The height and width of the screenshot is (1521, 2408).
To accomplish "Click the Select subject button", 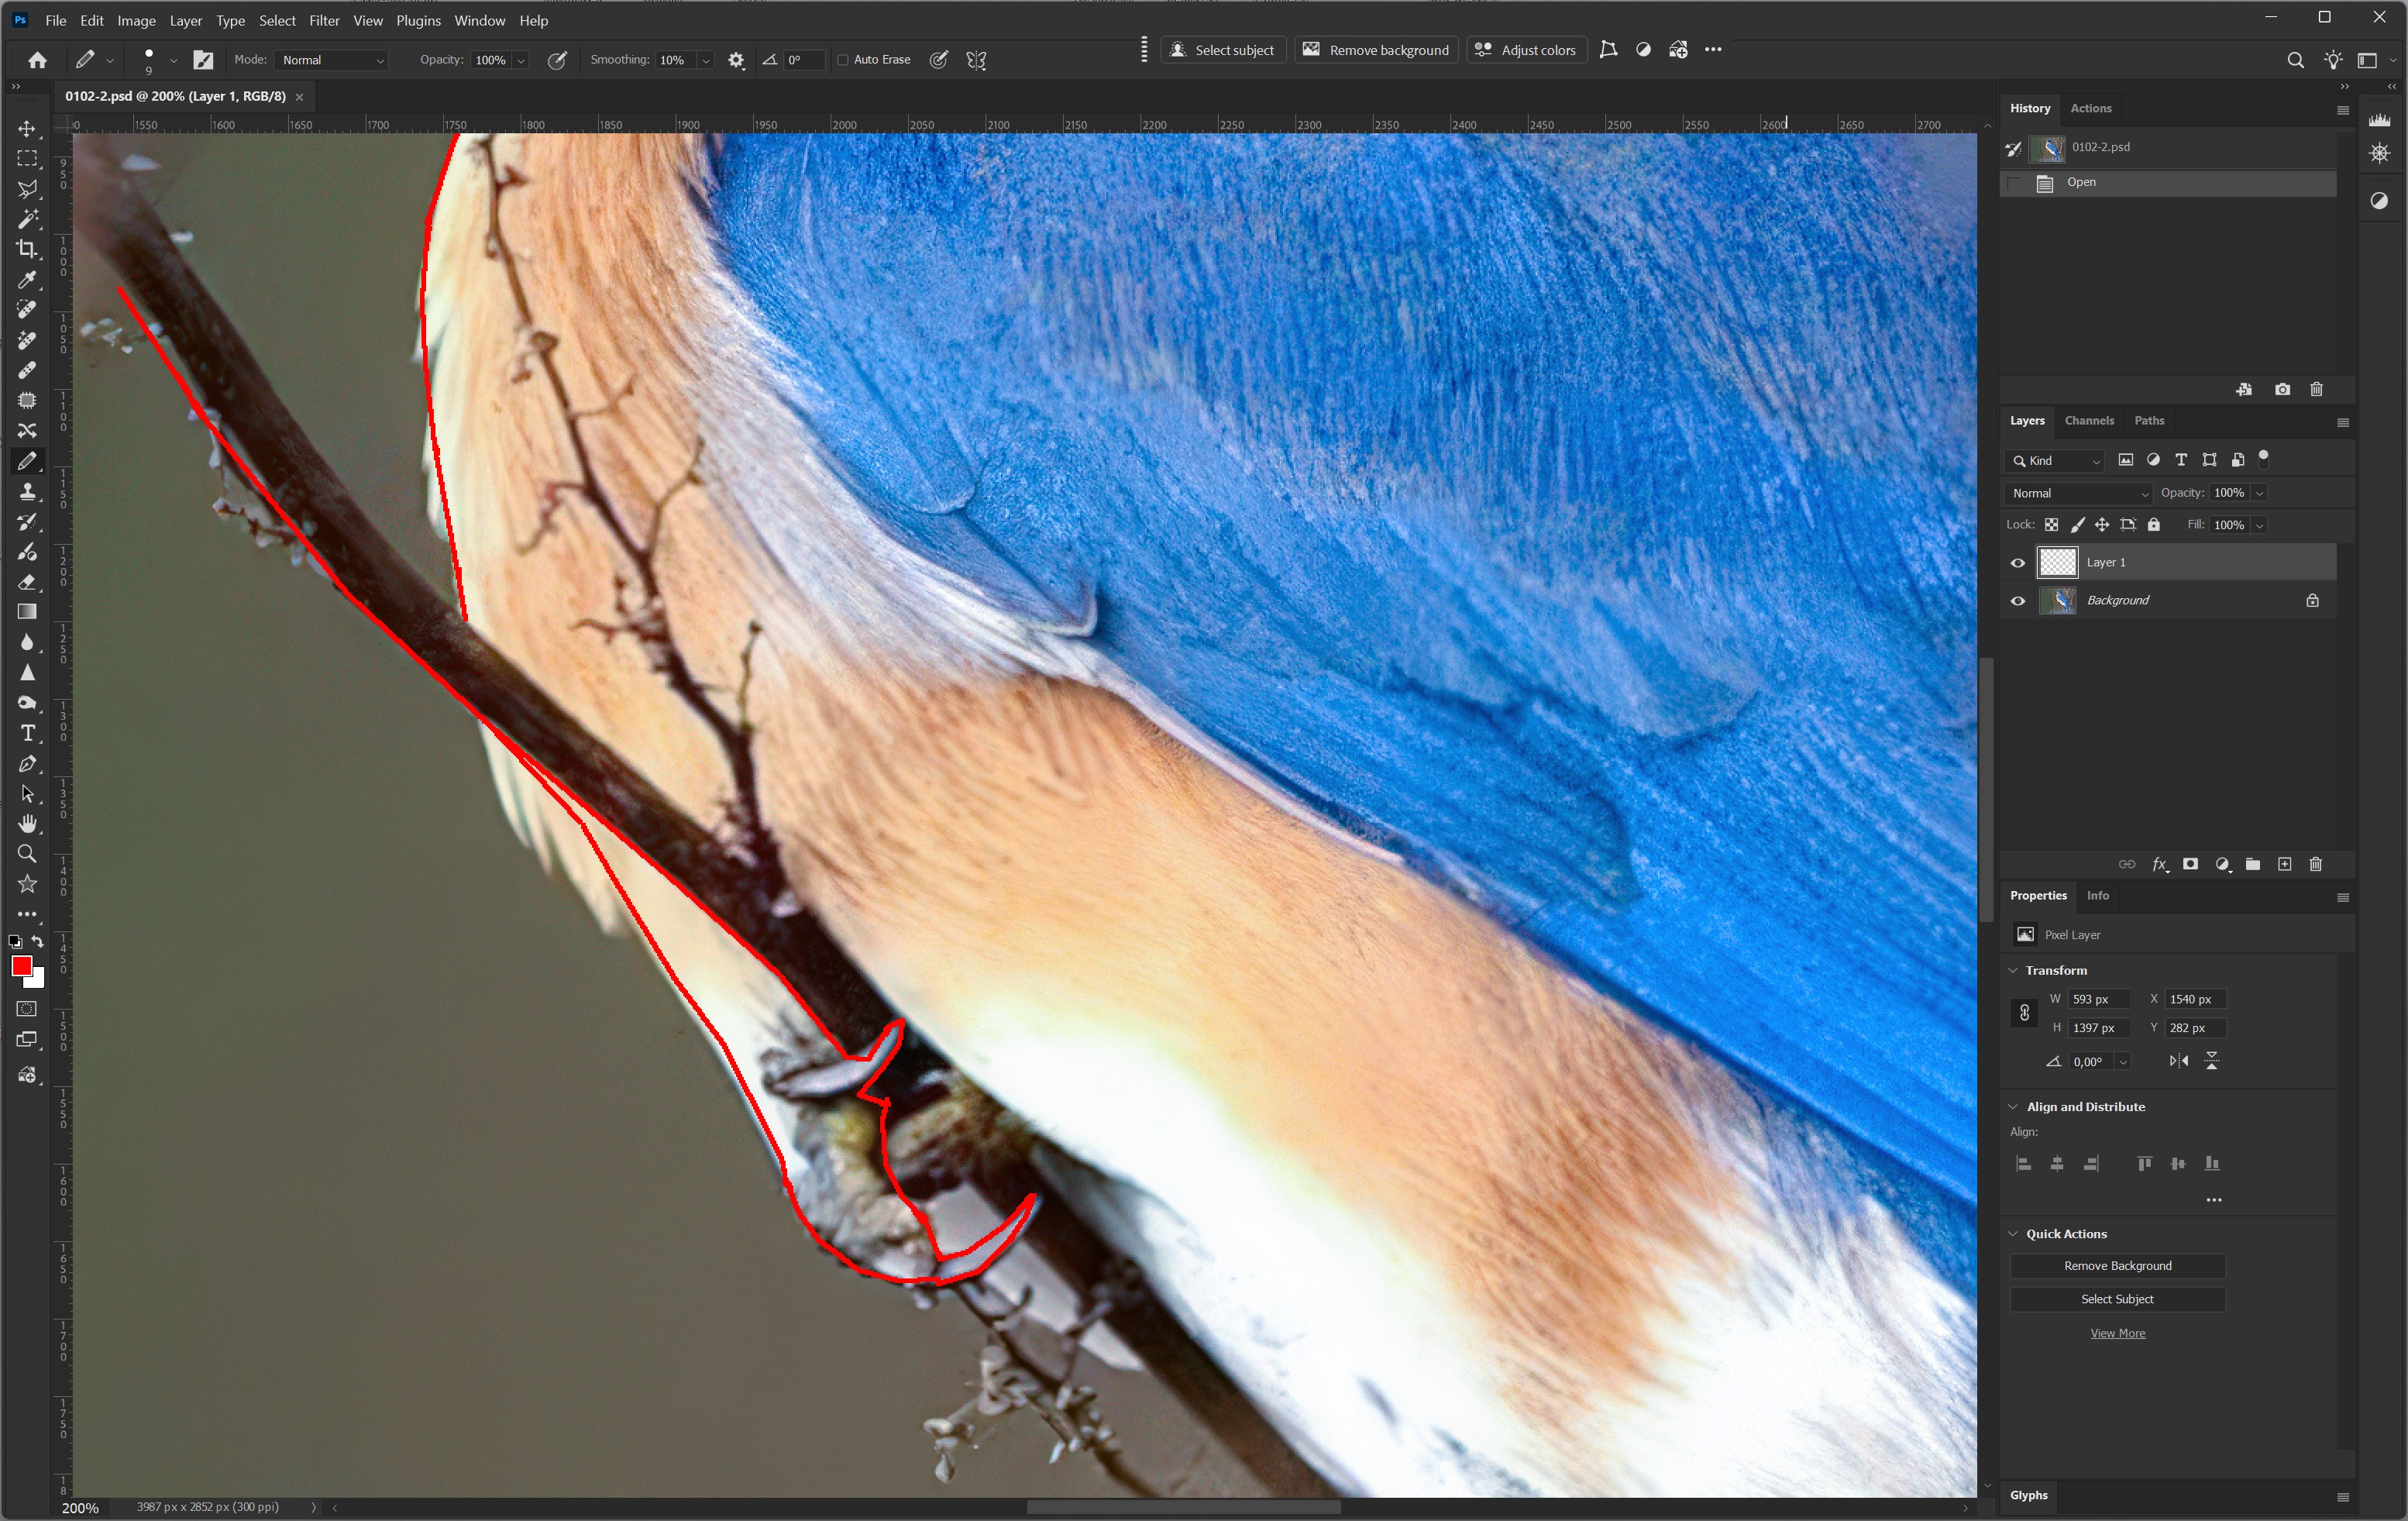I will [1222, 50].
